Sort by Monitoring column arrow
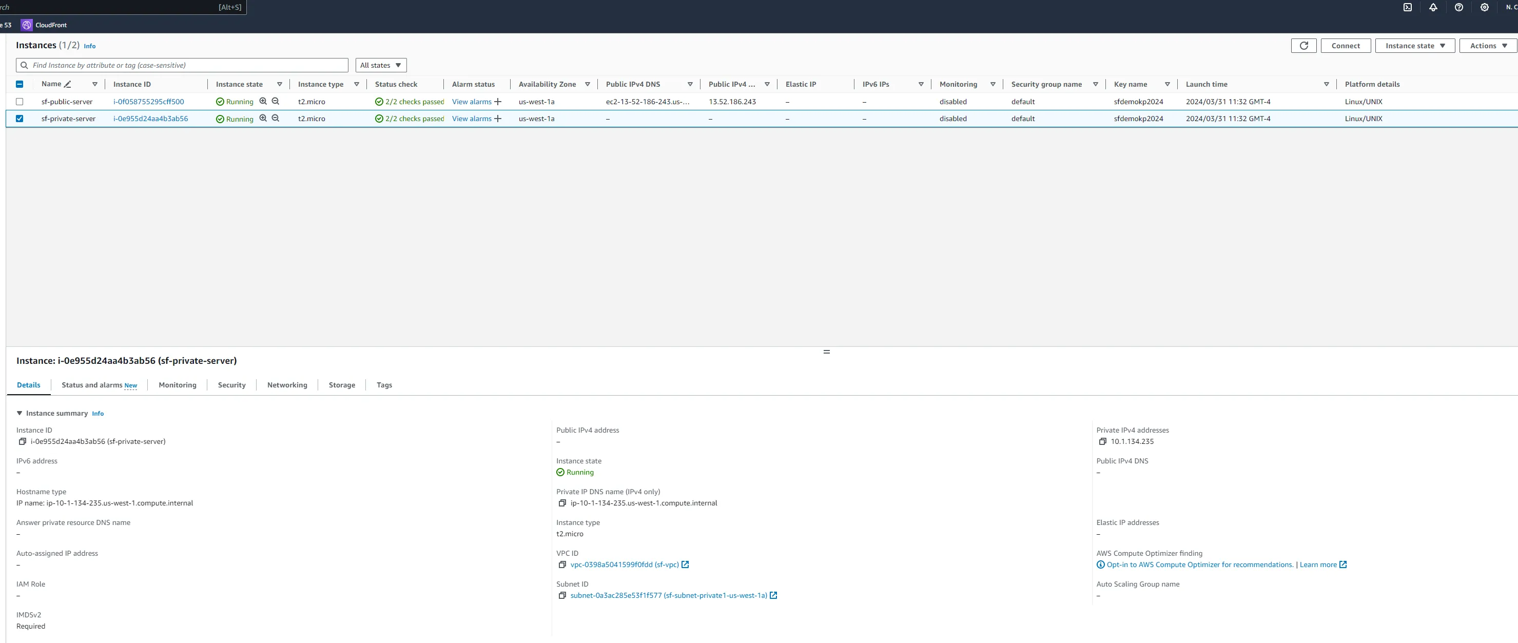The image size is (1518, 643). point(993,84)
